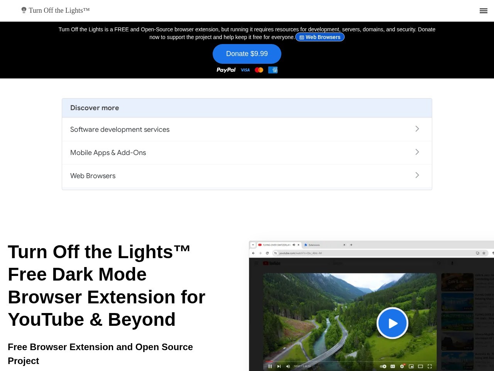Click the lamp logo icon

24,10
